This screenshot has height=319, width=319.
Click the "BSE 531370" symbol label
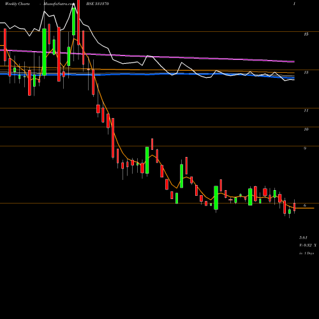click(x=98, y=4)
